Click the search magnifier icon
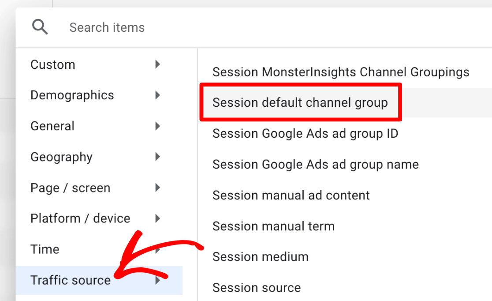The width and height of the screenshot is (492, 301). coord(40,27)
